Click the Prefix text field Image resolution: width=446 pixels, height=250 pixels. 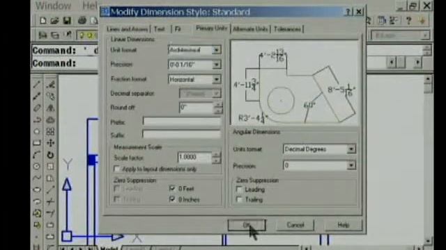tap(182, 122)
